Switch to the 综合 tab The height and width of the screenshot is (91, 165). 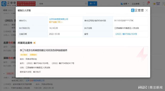point(5,10)
